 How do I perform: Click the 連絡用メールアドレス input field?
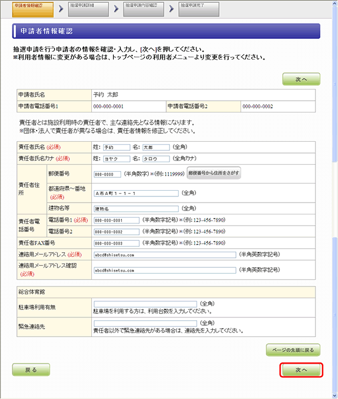pos(165,255)
